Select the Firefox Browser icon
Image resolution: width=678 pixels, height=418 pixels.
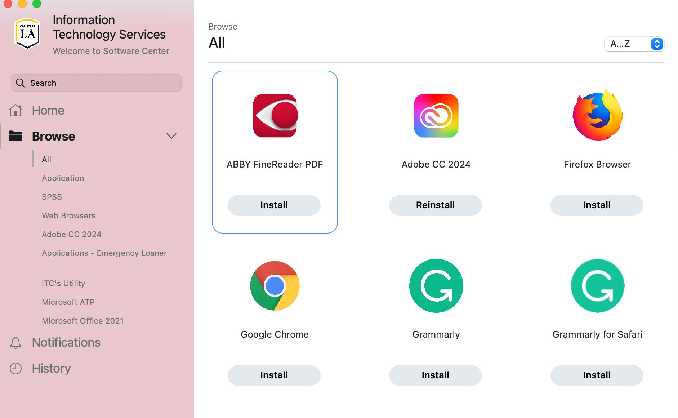click(x=597, y=115)
